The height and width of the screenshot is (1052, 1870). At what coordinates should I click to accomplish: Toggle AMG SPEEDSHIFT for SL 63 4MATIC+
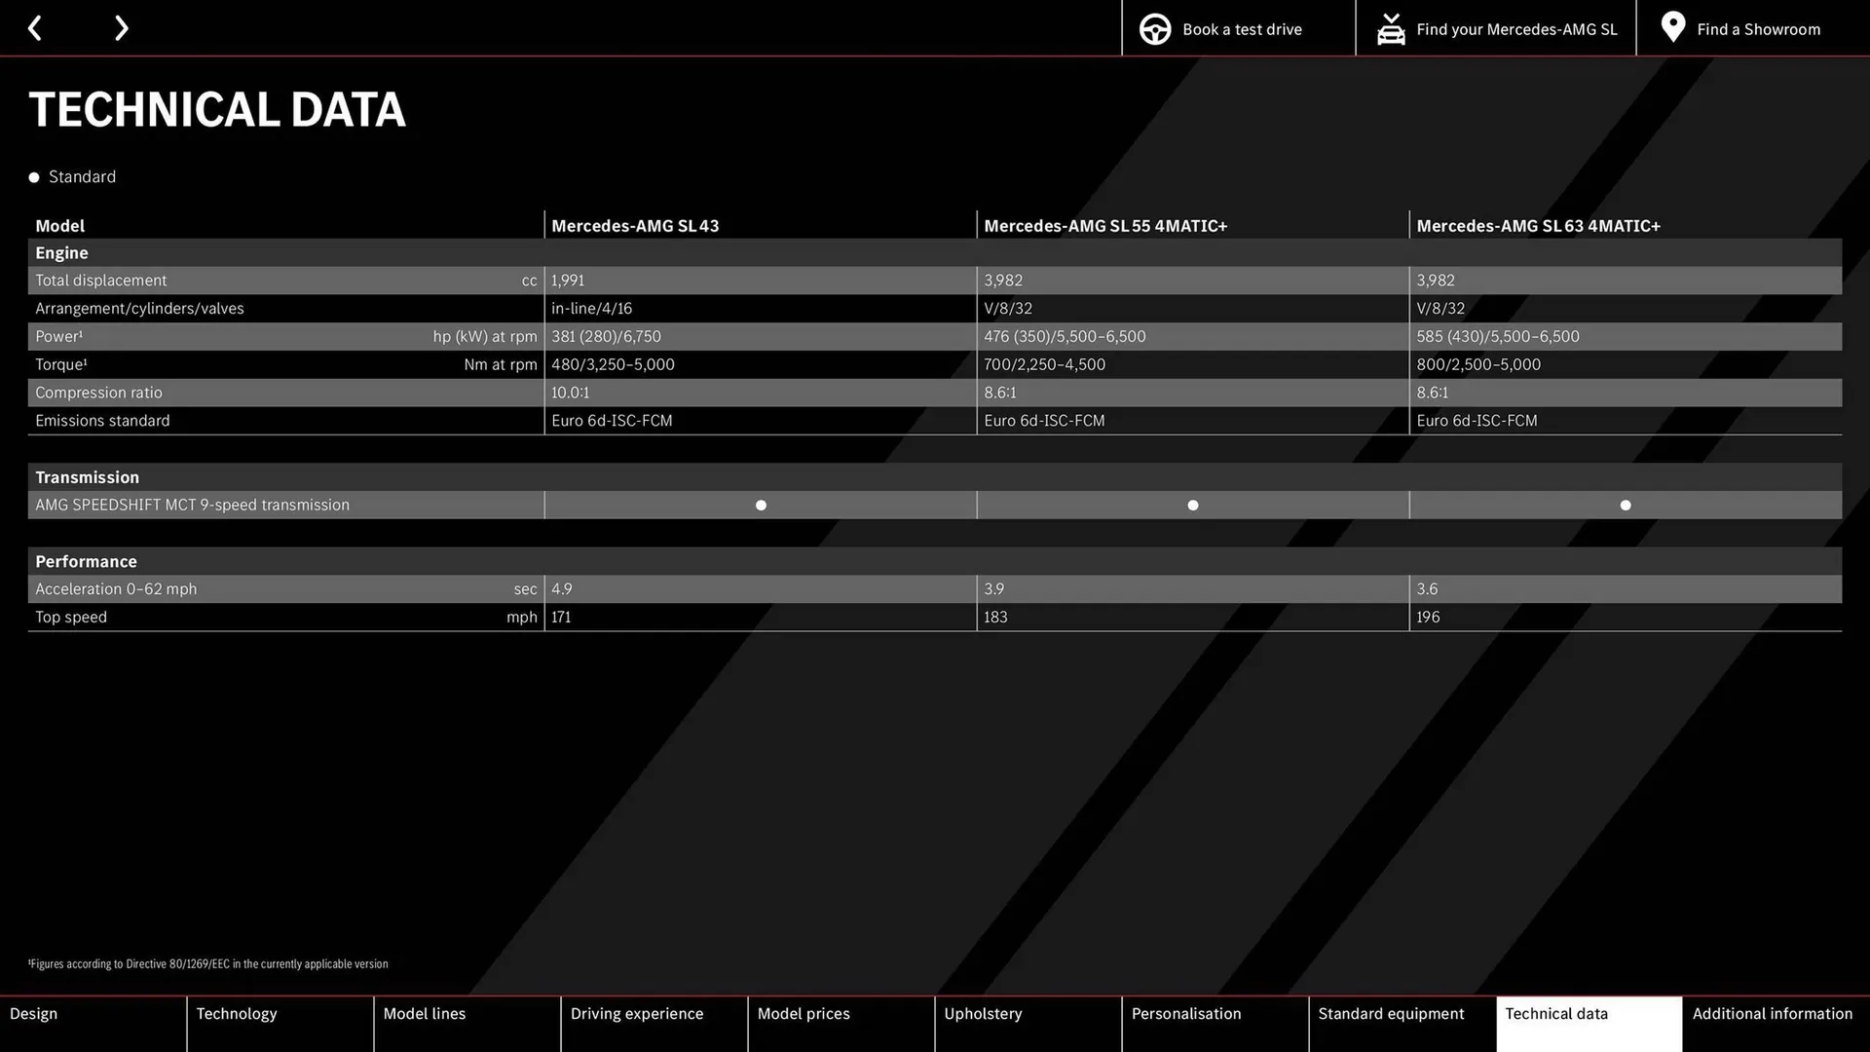(x=1625, y=505)
